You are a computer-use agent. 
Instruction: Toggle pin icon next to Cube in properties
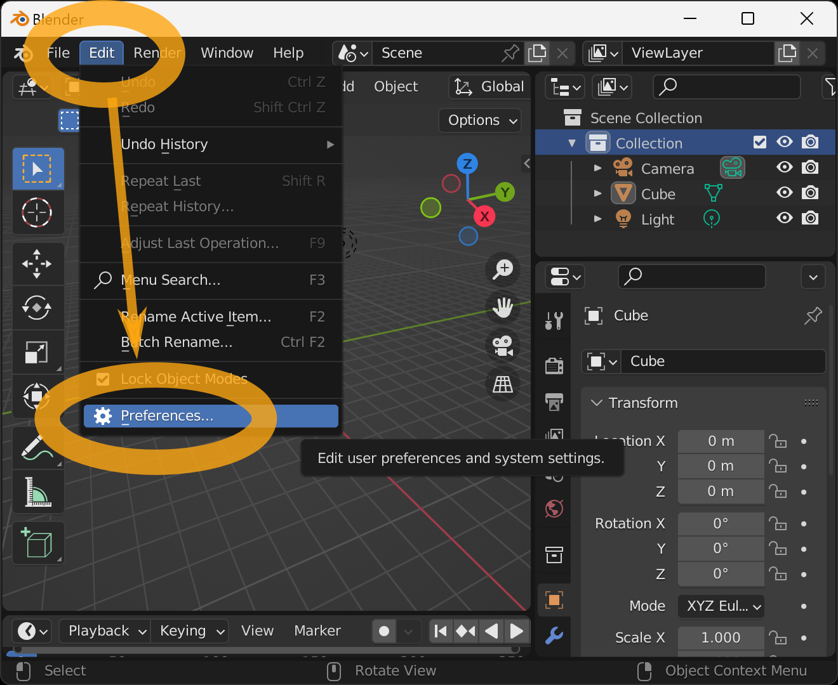pos(813,315)
